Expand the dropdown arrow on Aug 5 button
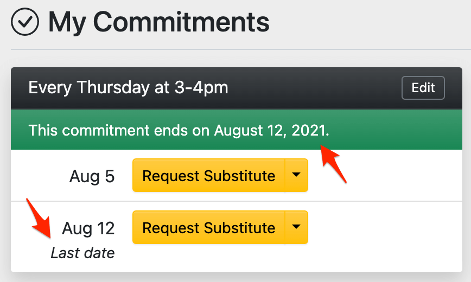The height and width of the screenshot is (282, 471). (296, 175)
